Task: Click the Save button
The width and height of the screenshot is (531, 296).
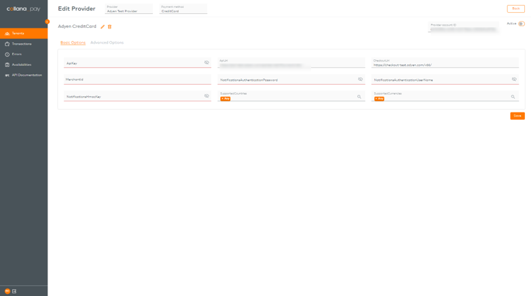Action: 518,116
